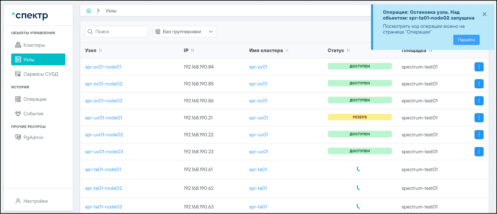Click the Поиск search field
The height and width of the screenshot is (214, 497).
click(x=119, y=32)
